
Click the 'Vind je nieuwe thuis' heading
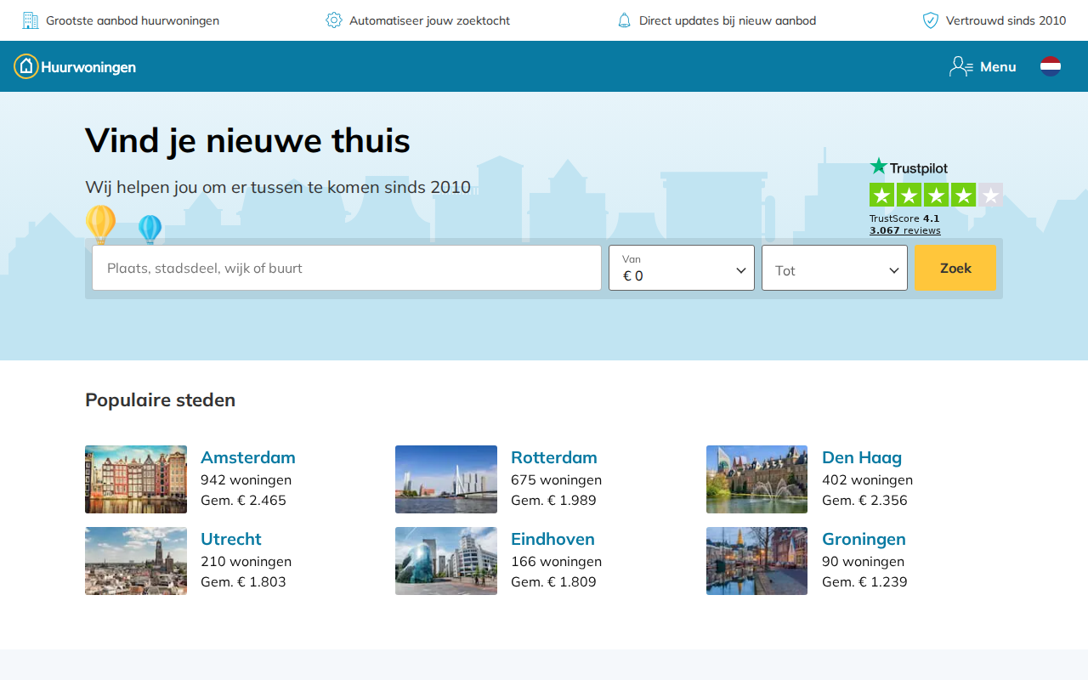pos(247,140)
